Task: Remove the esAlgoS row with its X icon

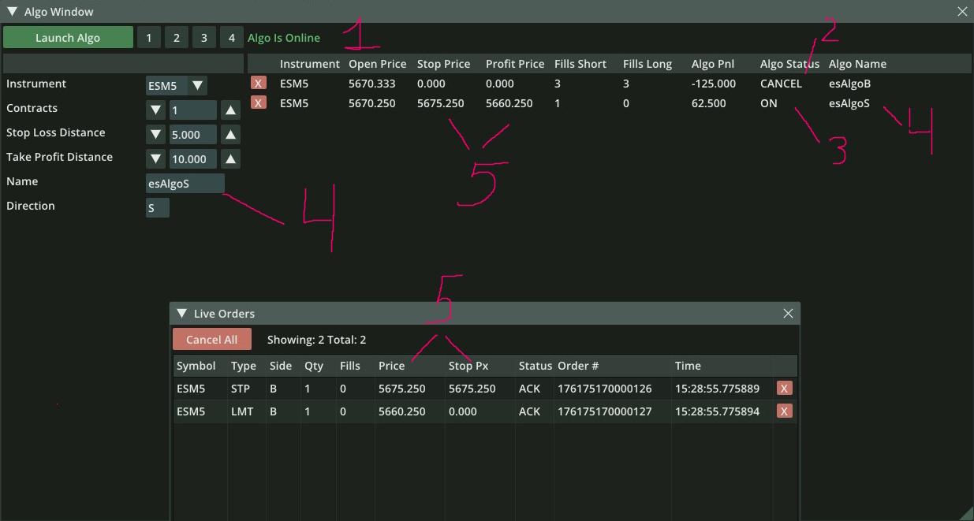Action: pyautogui.click(x=258, y=102)
